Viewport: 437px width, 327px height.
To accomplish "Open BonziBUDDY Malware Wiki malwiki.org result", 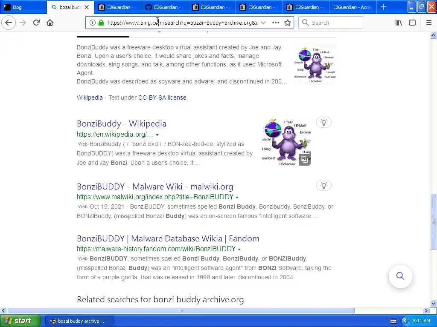I will tap(155, 186).
